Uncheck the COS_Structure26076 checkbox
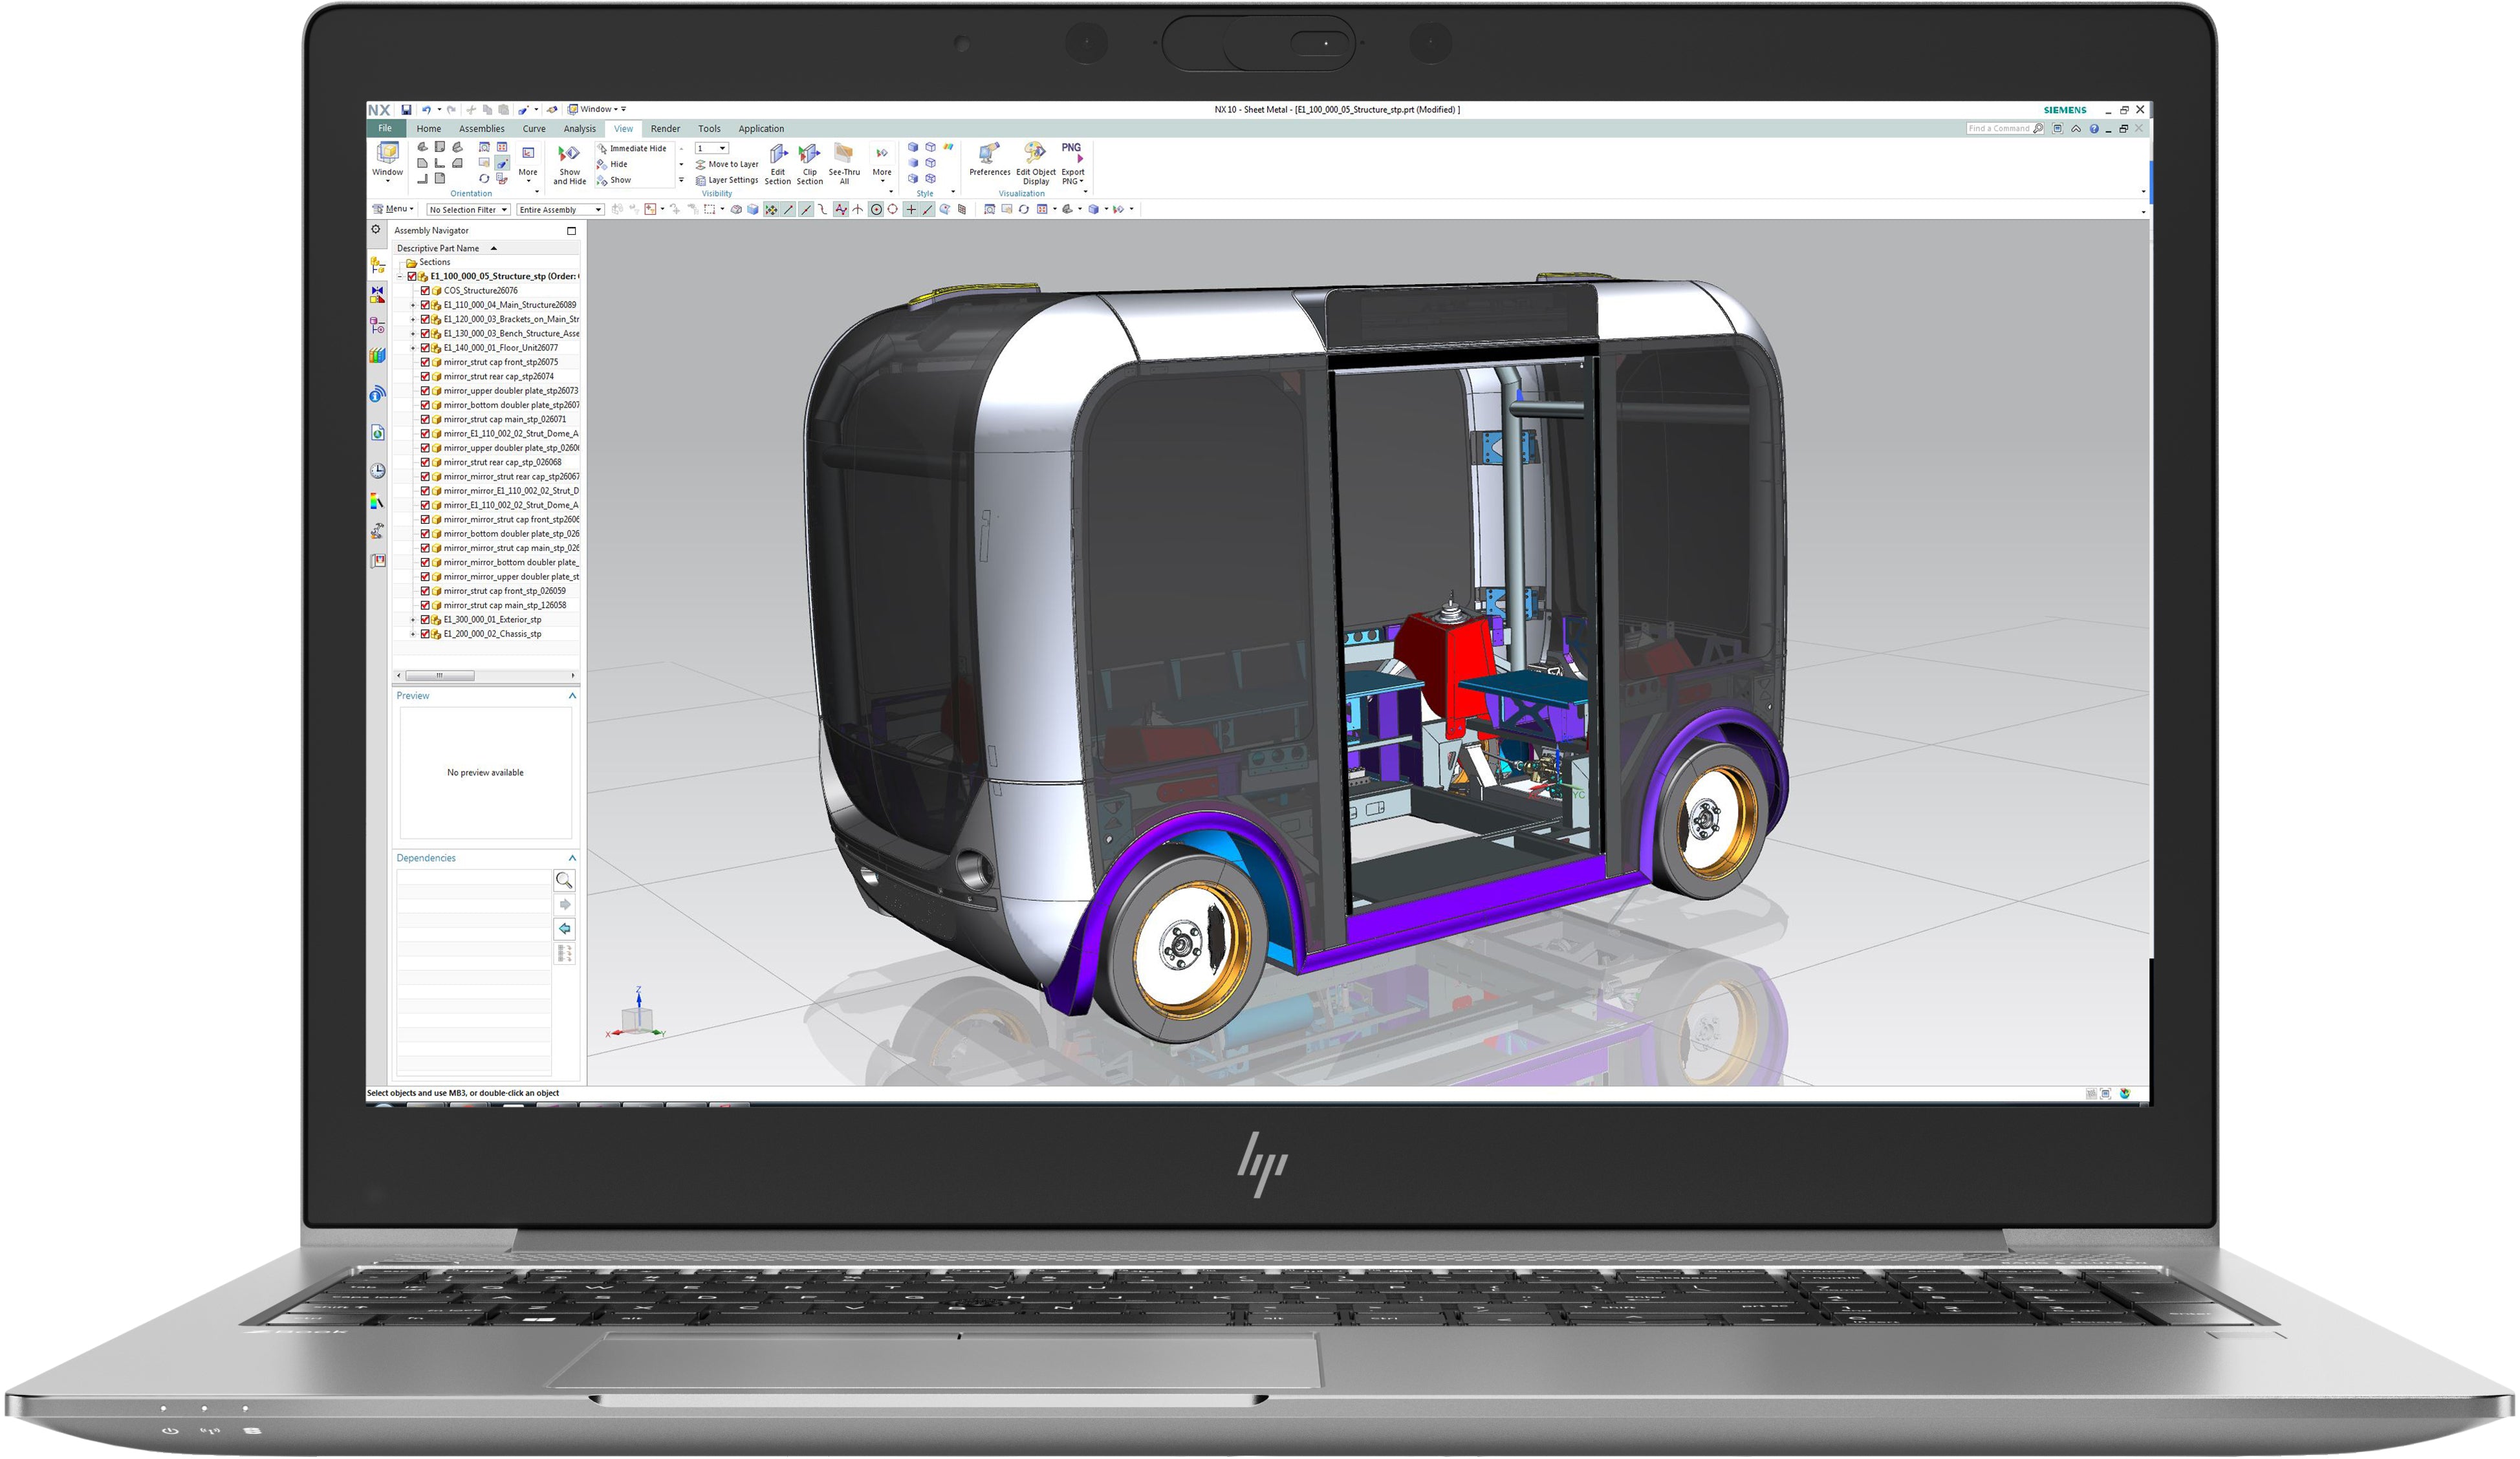Viewport: 2520px width, 1459px height. click(425, 291)
